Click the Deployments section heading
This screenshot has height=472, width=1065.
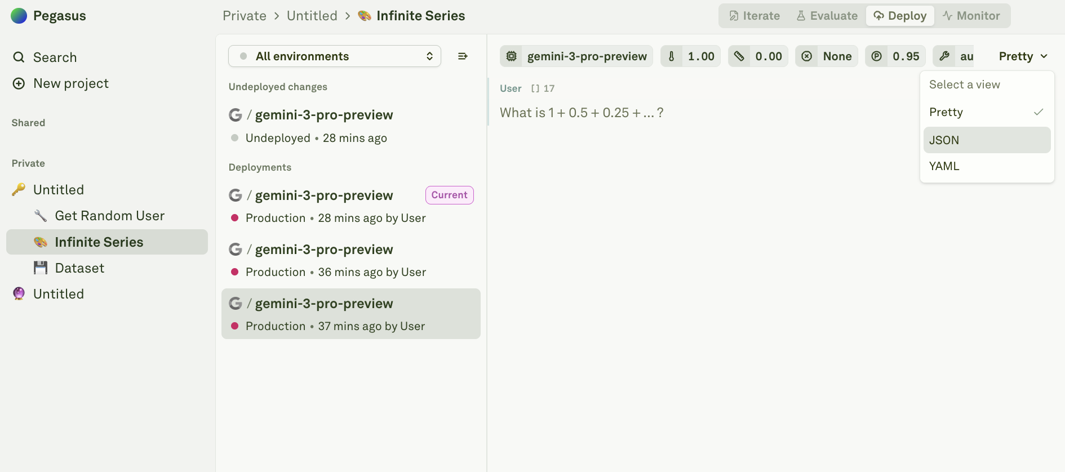(x=260, y=167)
